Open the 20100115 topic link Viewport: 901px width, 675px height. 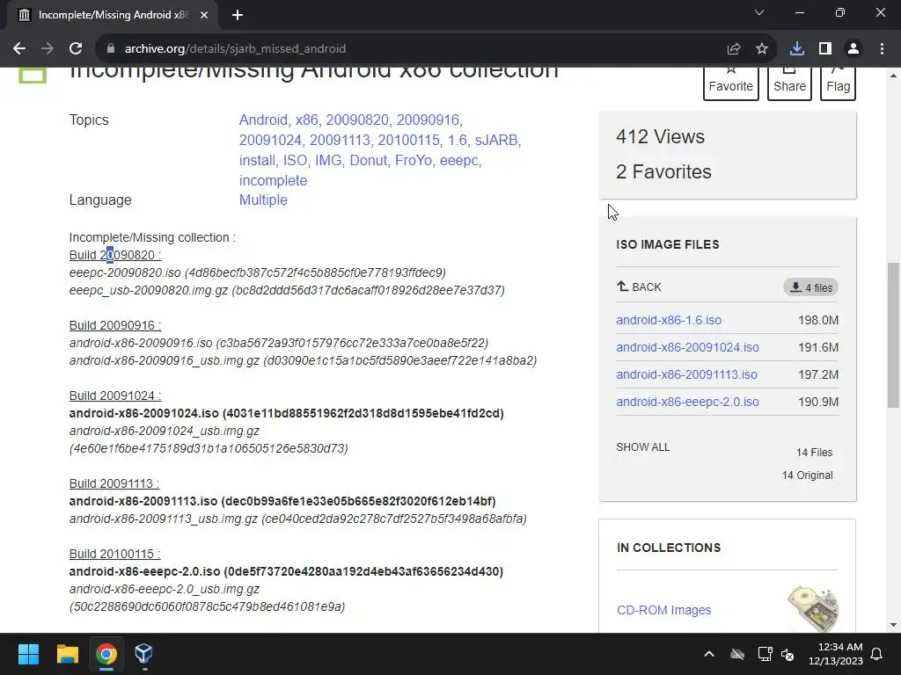(x=408, y=140)
